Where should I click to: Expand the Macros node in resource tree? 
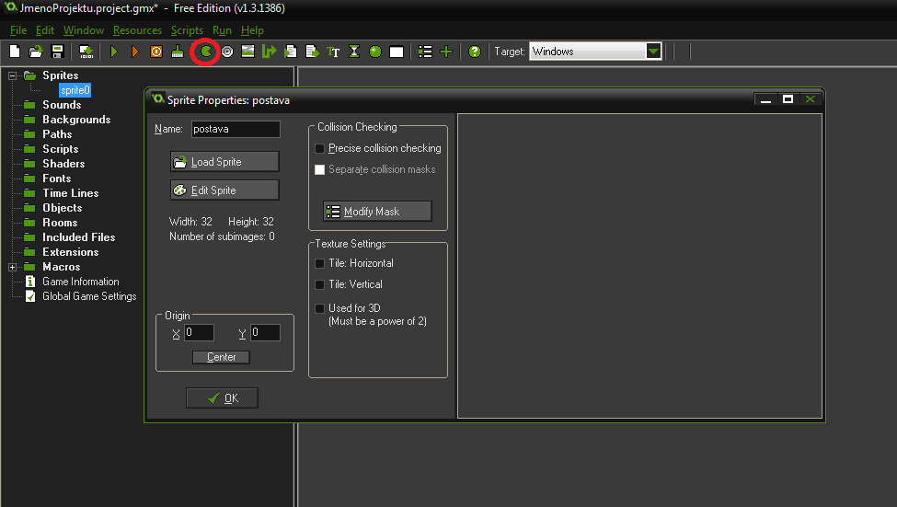pyautogui.click(x=12, y=267)
